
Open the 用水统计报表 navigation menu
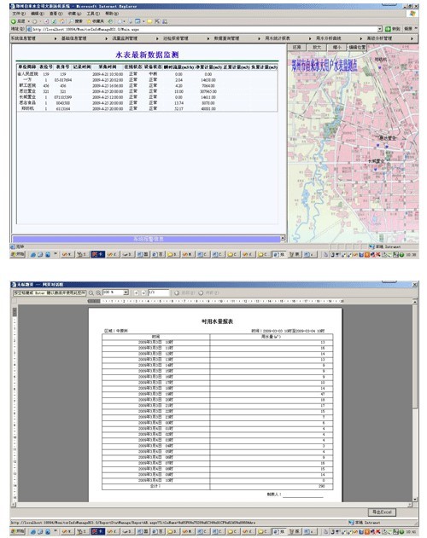(x=278, y=38)
